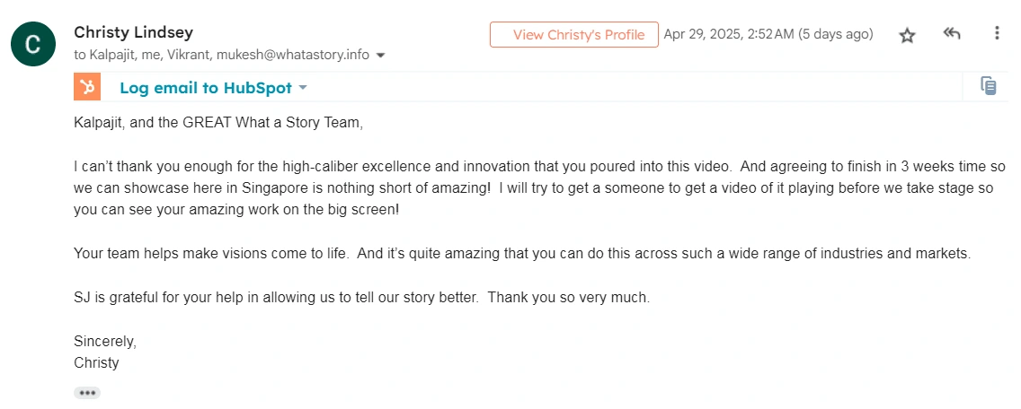
Task: Click the Log email to HubSpot label
Action: point(206,88)
